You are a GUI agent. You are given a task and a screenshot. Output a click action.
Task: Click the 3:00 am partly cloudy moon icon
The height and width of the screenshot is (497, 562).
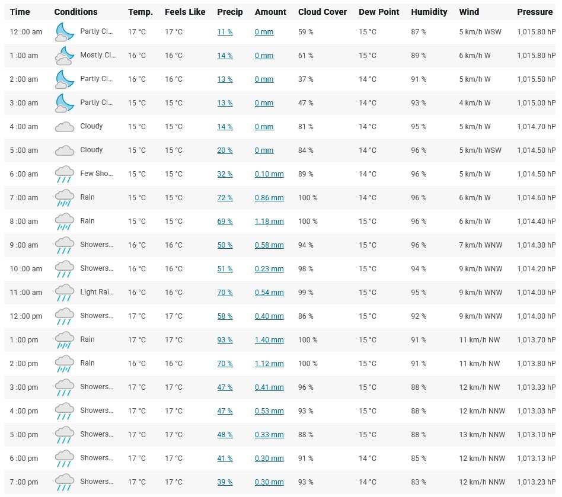pyautogui.click(x=65, y=102)
